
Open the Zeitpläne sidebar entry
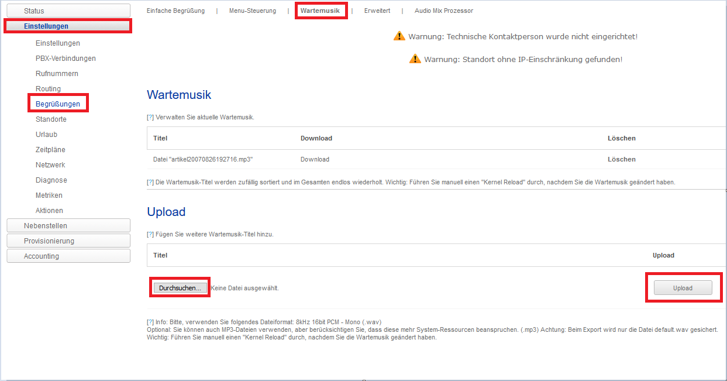50,150
